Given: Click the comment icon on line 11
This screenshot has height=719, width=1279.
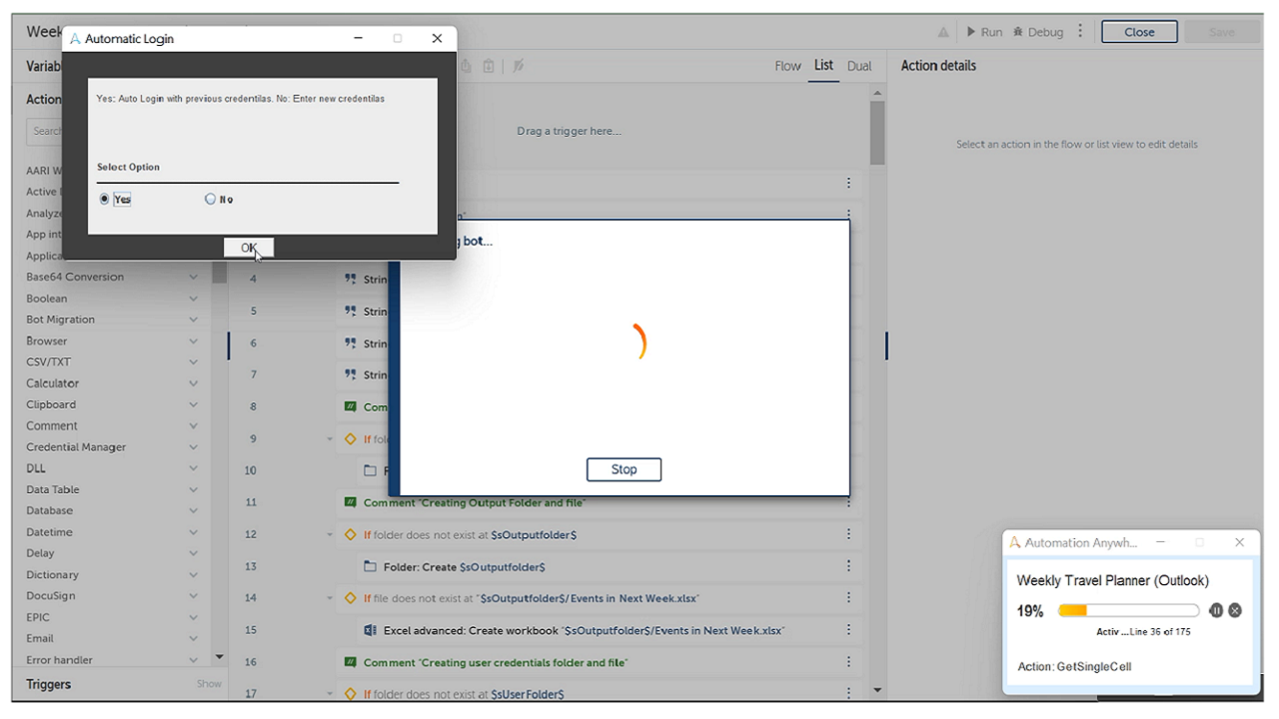Looking at the screenshot, I should (x=351, y=502).
